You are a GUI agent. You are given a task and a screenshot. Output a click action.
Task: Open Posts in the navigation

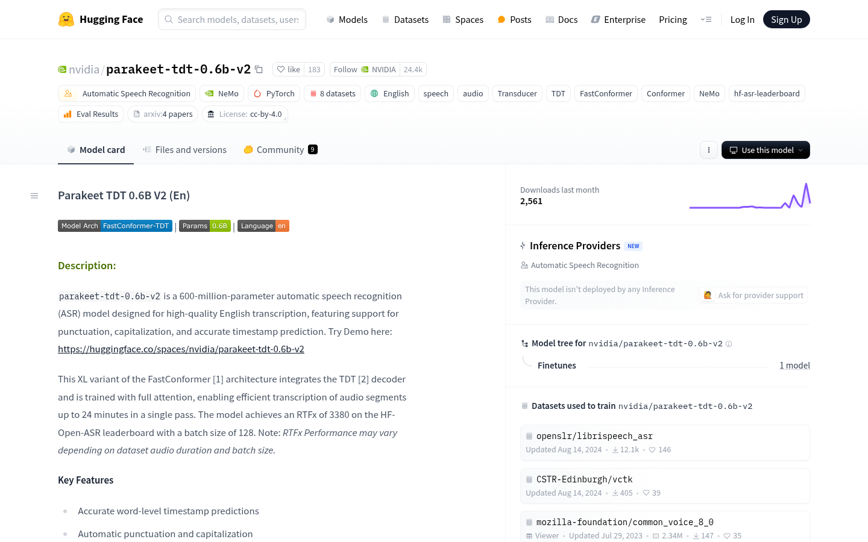514,19
